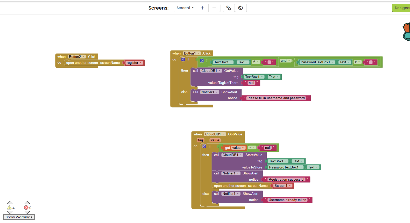410x223 pixels.
Task: Switch to the Designer view
Action: (401, 8)
